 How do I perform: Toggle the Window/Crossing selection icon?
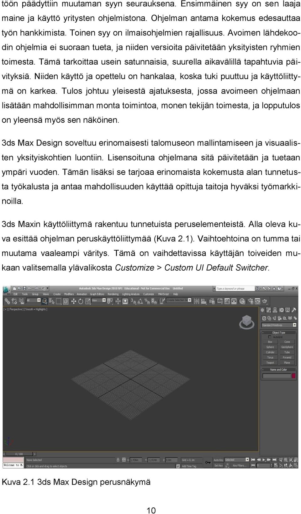pos(66,301)
